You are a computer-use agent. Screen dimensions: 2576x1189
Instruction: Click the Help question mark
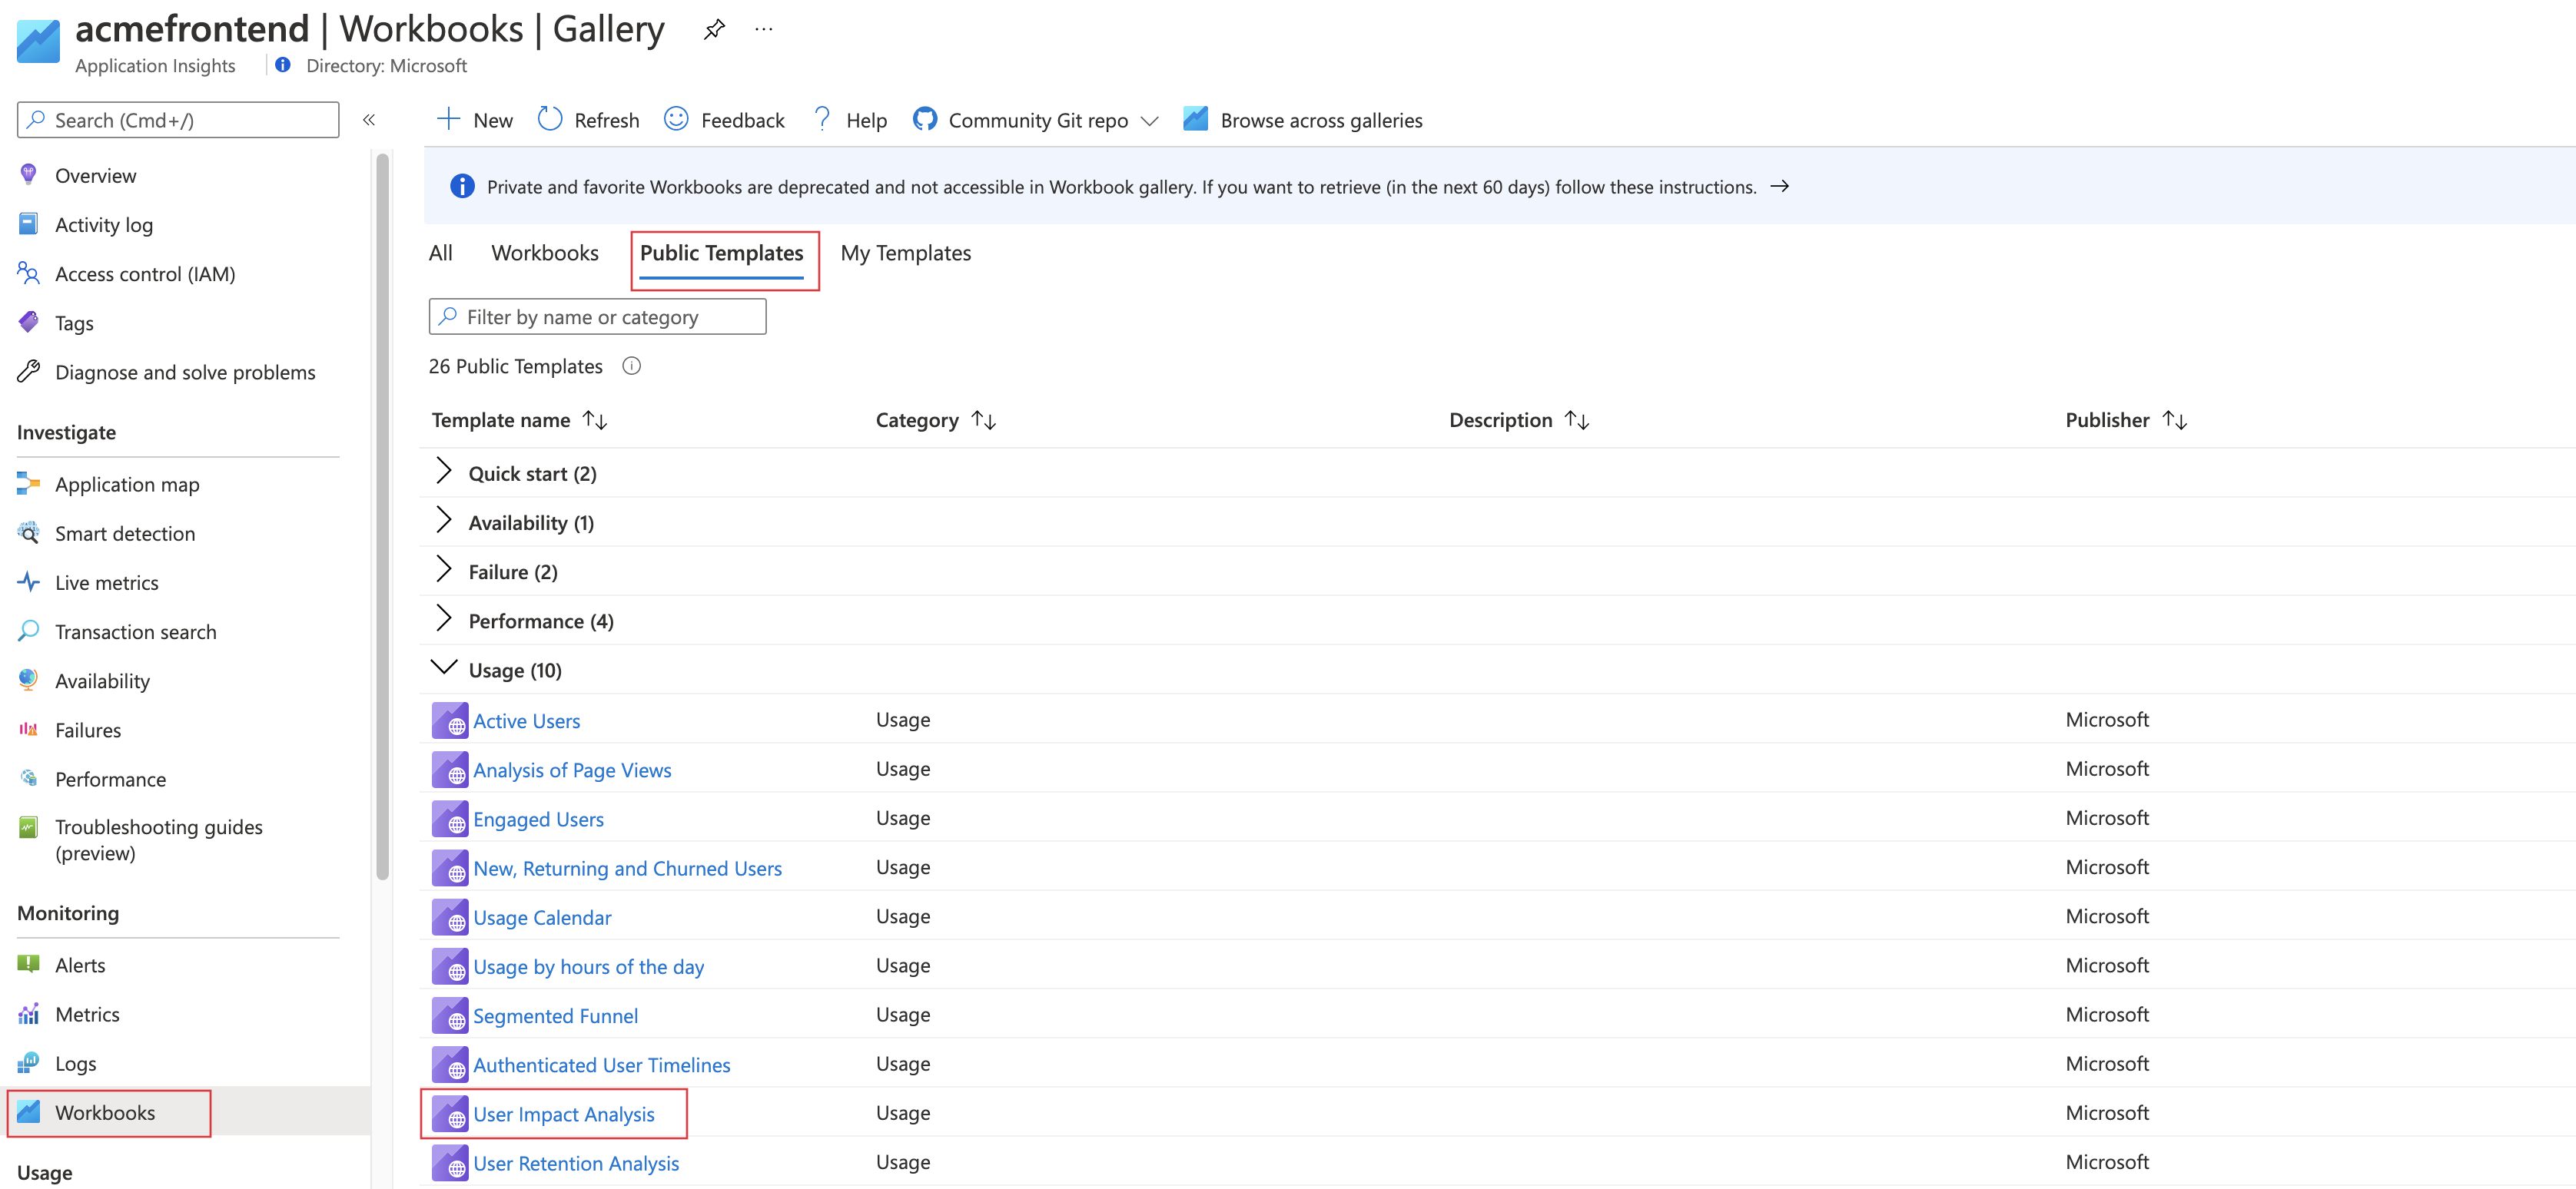point(822,120)
